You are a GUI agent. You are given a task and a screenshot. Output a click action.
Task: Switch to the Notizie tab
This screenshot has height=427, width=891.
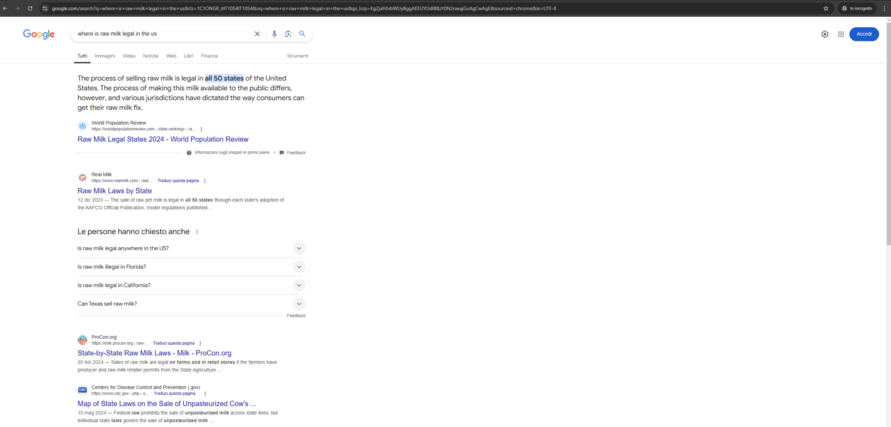[150, 56]
